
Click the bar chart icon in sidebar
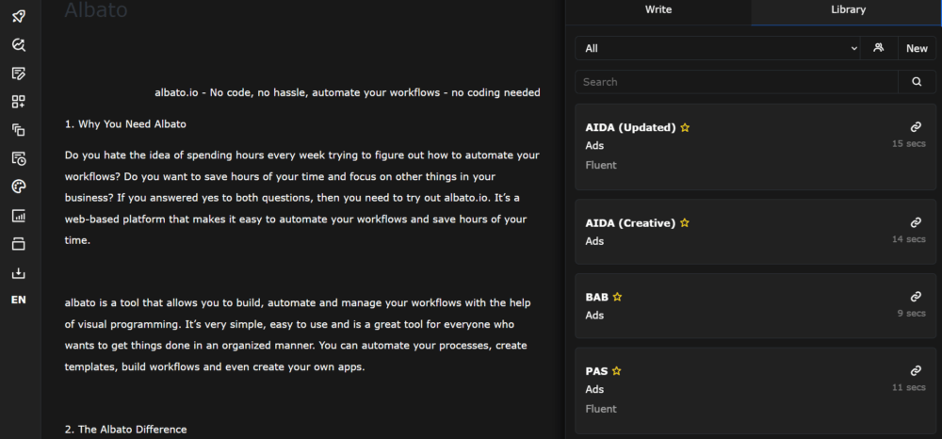pyautogui.click(x=19, y=216)
